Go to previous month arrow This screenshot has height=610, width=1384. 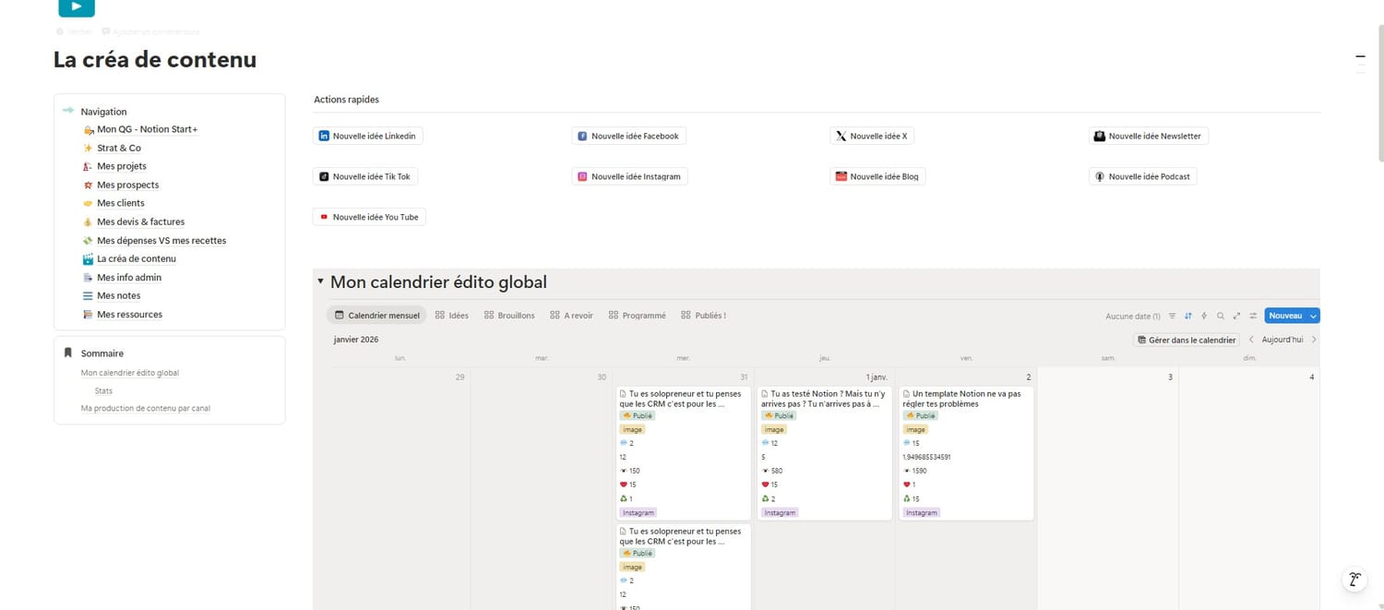coord(1251,340)
